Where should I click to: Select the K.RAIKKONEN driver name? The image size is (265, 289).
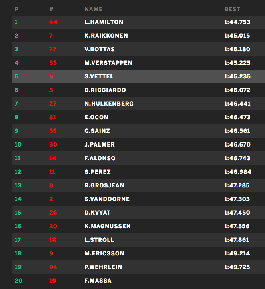tap(106, 36)
